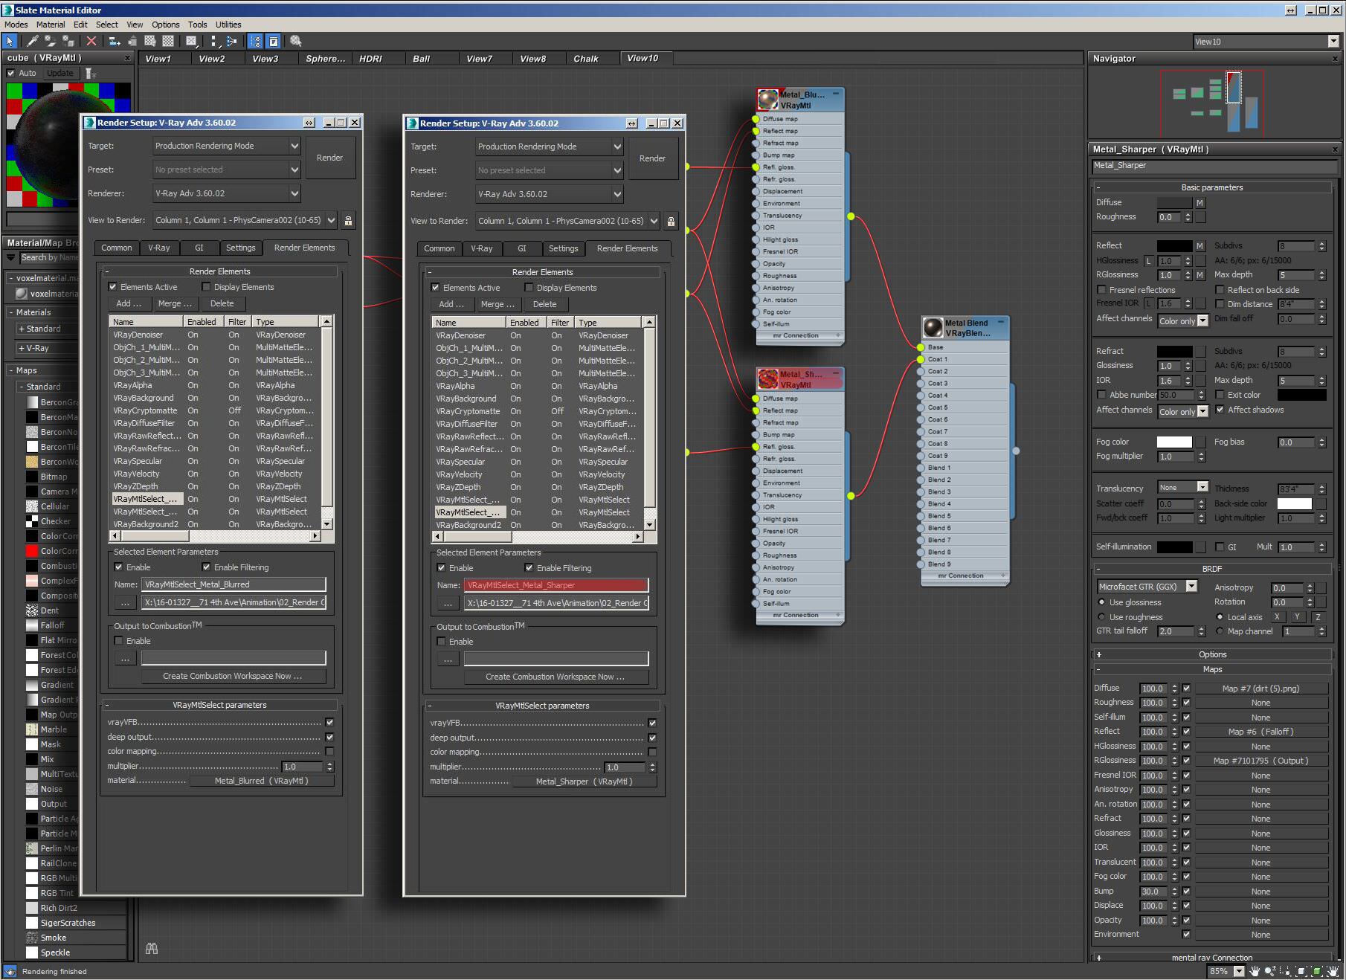Click Create Combustion Workspace Now in left window

232,676
